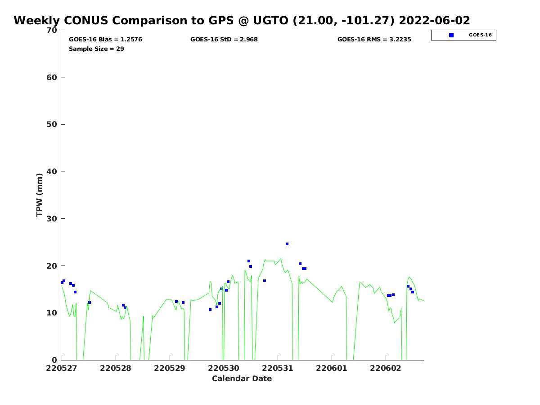Image resolution: width=540 pixels, height=405 pixels.
Task: Click the 220528 x-axis tick label
Action: coord(116,368)
